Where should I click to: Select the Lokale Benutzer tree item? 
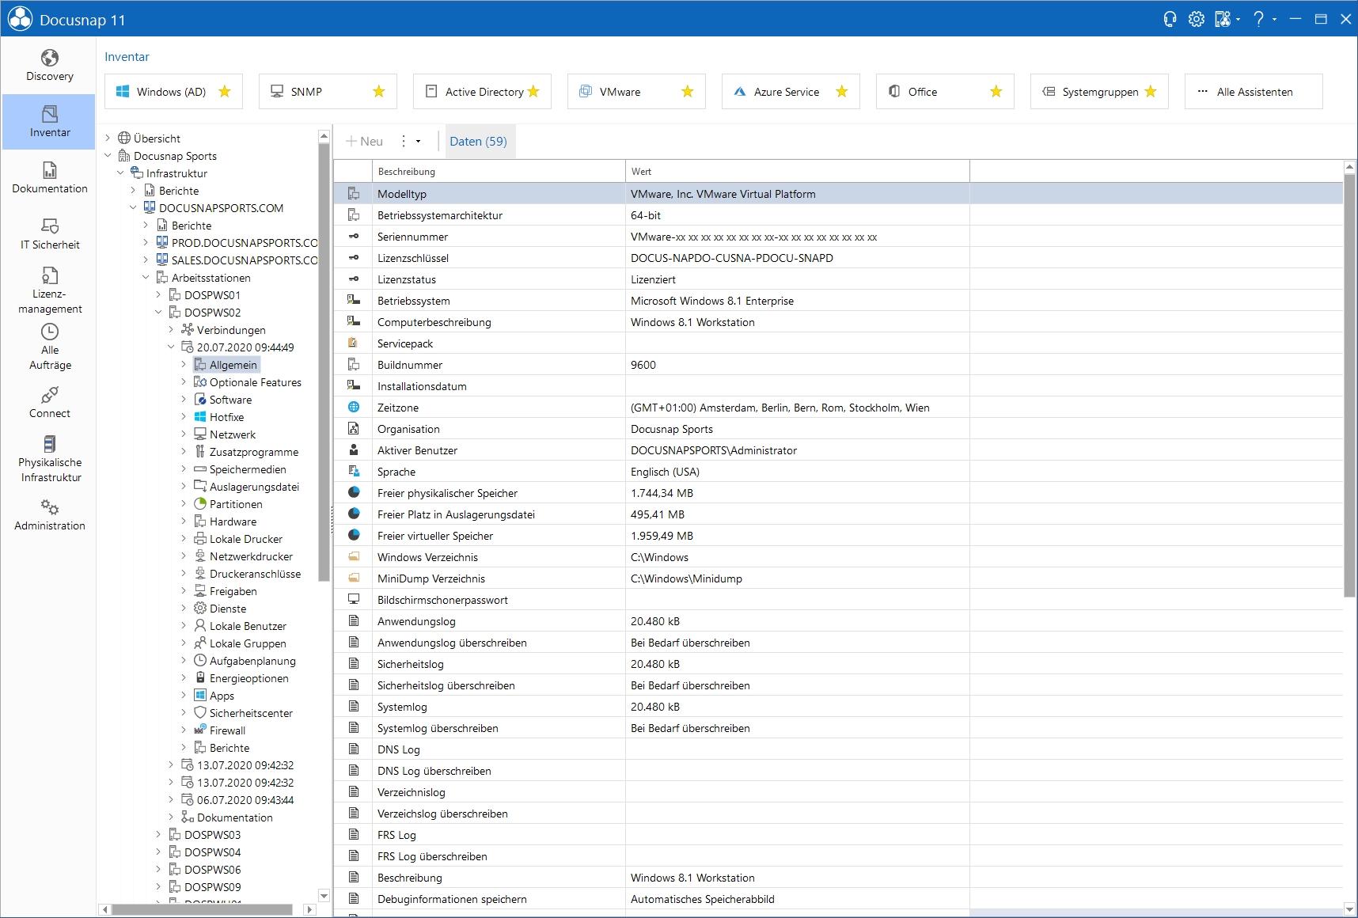point(248,626)
